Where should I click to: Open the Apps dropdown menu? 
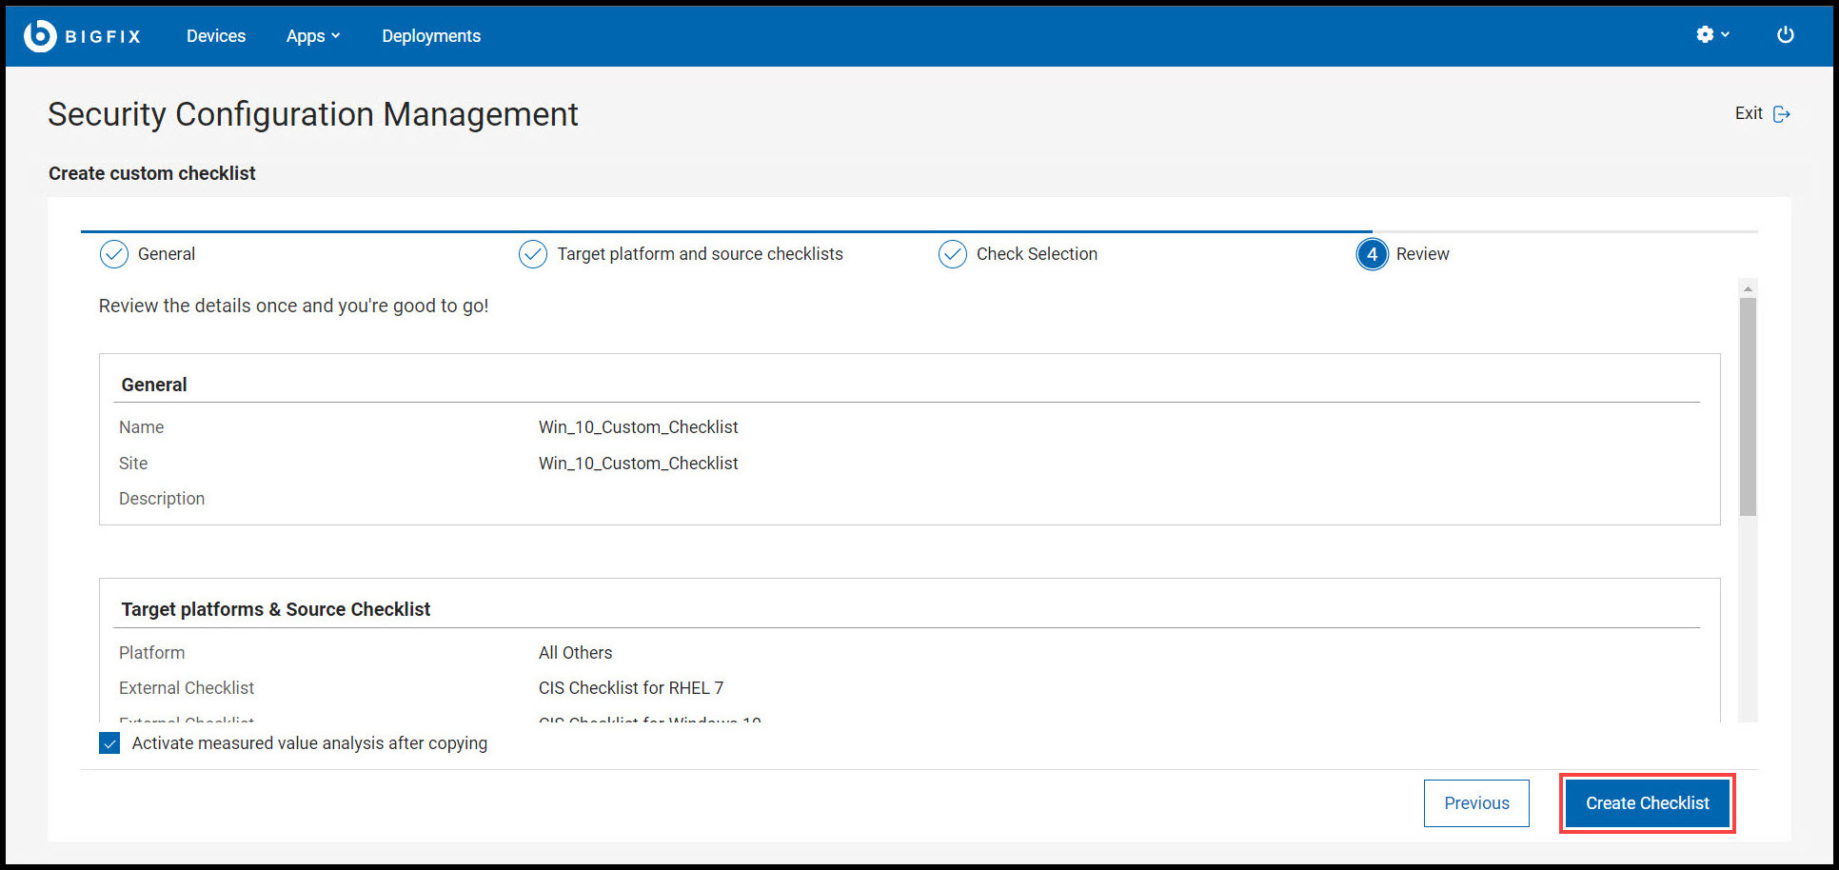tap(313, 35)
